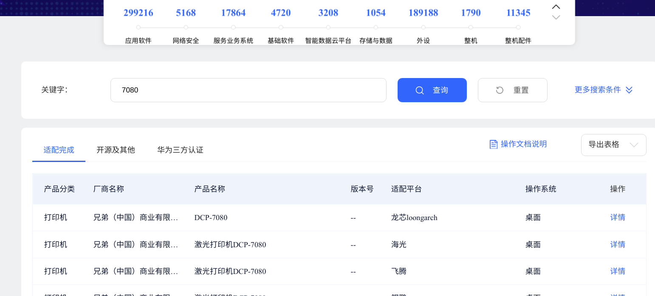The image size is (655, 296).
Task: Click the 17864 count number
Action: (x=233, y=13)
